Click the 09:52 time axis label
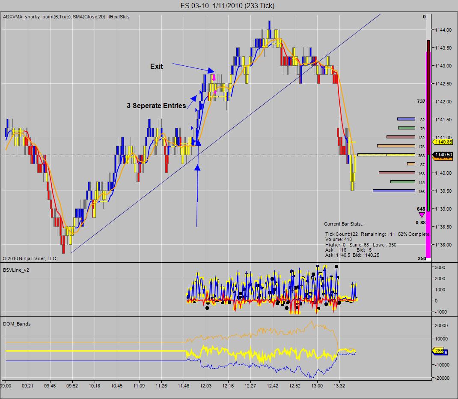The width and height of the screenshot is (458, 399). pyautogui.click(x=72, y=386)
